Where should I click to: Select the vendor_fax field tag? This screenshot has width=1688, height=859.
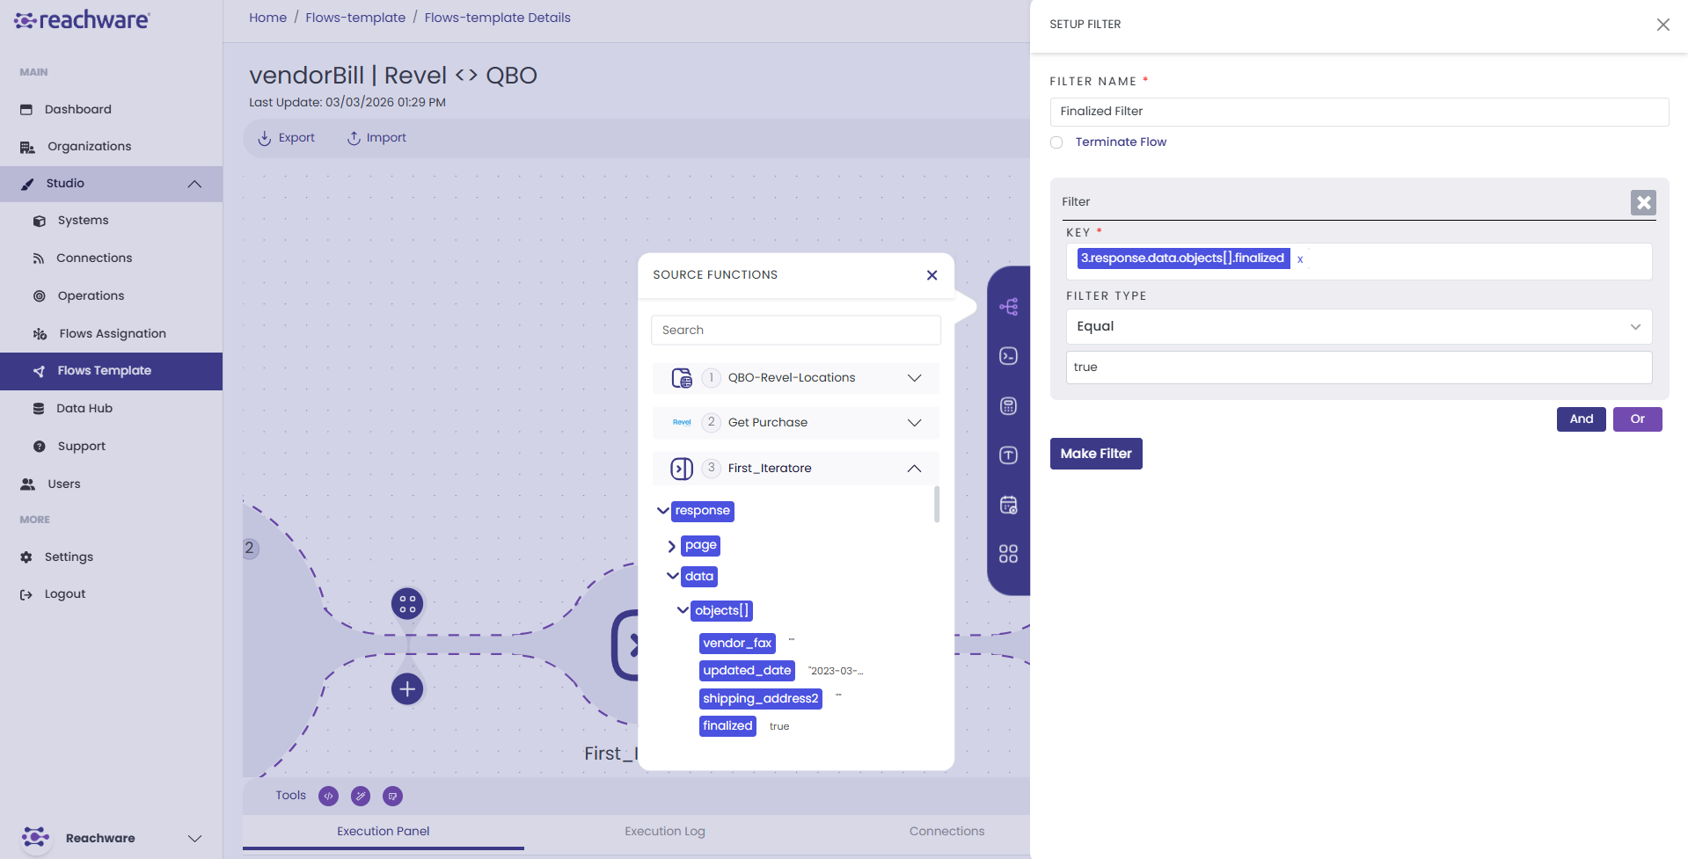tap(737, 644)
